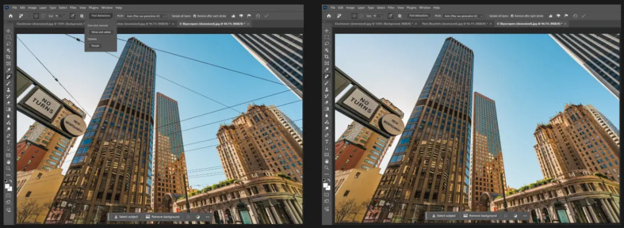Select the Crop tool in left window's toolbar

point(8,56)
